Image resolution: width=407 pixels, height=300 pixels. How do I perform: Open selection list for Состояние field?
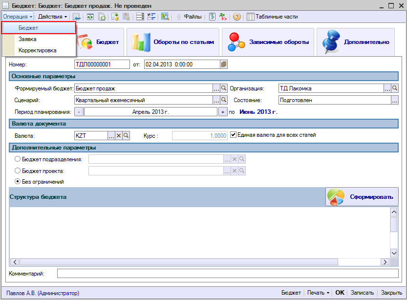click(x=395, y=100)
